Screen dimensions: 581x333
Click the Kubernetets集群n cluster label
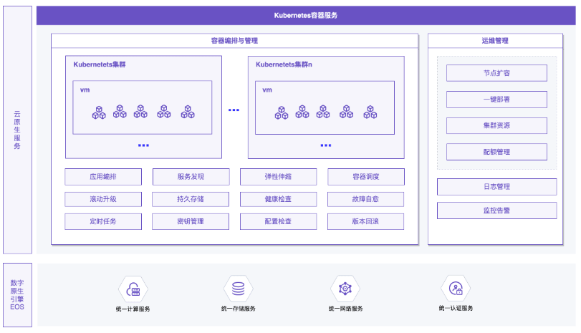(284, 64)
